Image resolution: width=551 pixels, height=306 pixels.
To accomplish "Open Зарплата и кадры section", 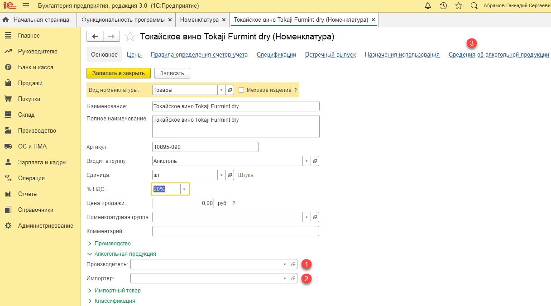I will (42, 163).
